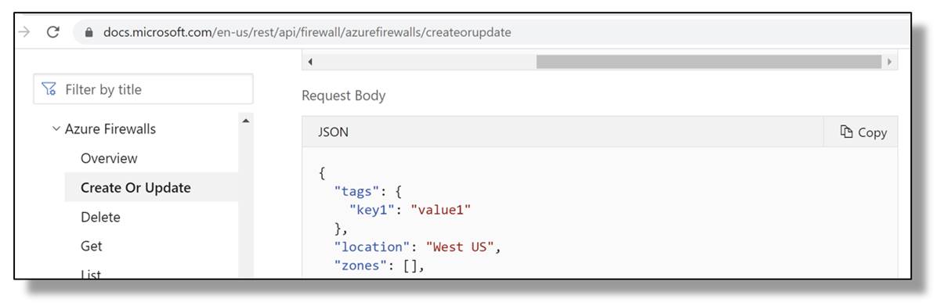Click the padlock site security icon

[89, 32]
